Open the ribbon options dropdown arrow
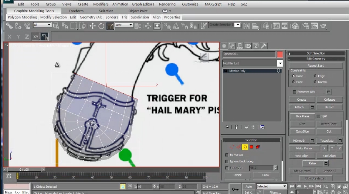 (170, 11)
